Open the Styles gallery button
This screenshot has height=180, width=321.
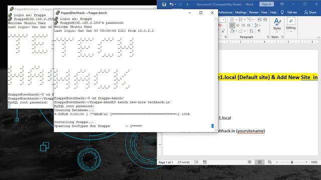pyautogui.click(x=277, y=25)
